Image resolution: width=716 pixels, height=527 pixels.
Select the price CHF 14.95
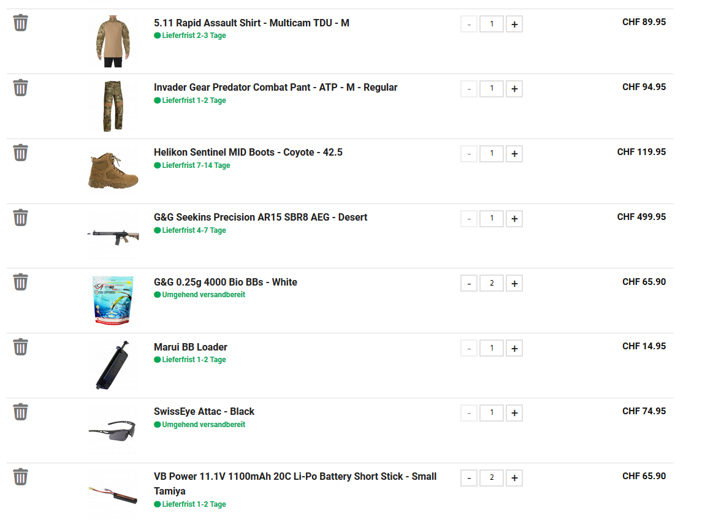pos(644,346)
